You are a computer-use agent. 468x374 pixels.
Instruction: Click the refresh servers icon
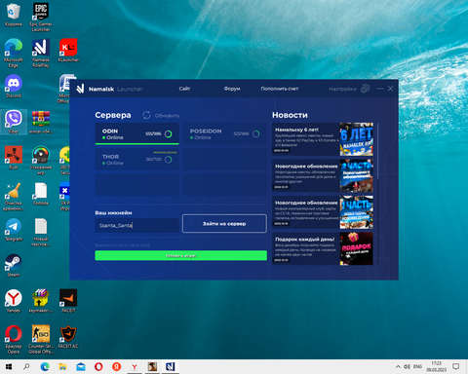tap(146, 115)
